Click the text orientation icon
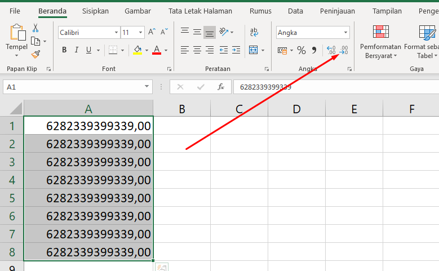Image resolution: width=439 pixels, height=271 pixels. [224, 32]
